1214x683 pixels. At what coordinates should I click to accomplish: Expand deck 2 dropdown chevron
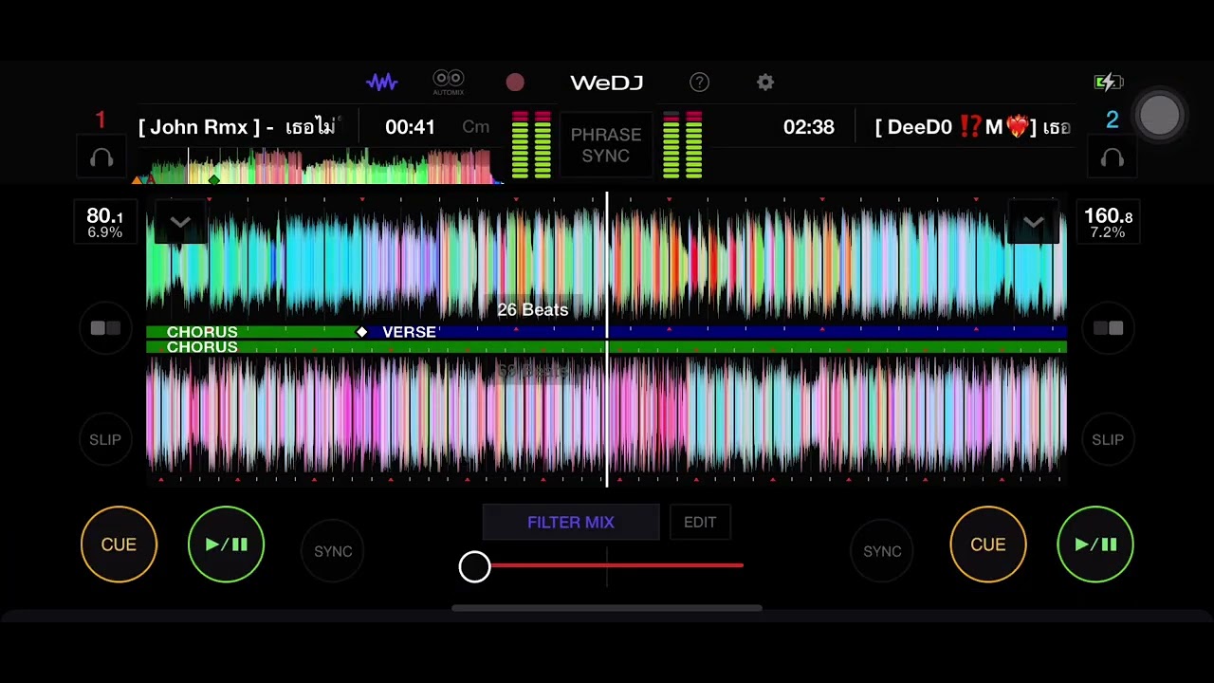[x=1034, y=222]
